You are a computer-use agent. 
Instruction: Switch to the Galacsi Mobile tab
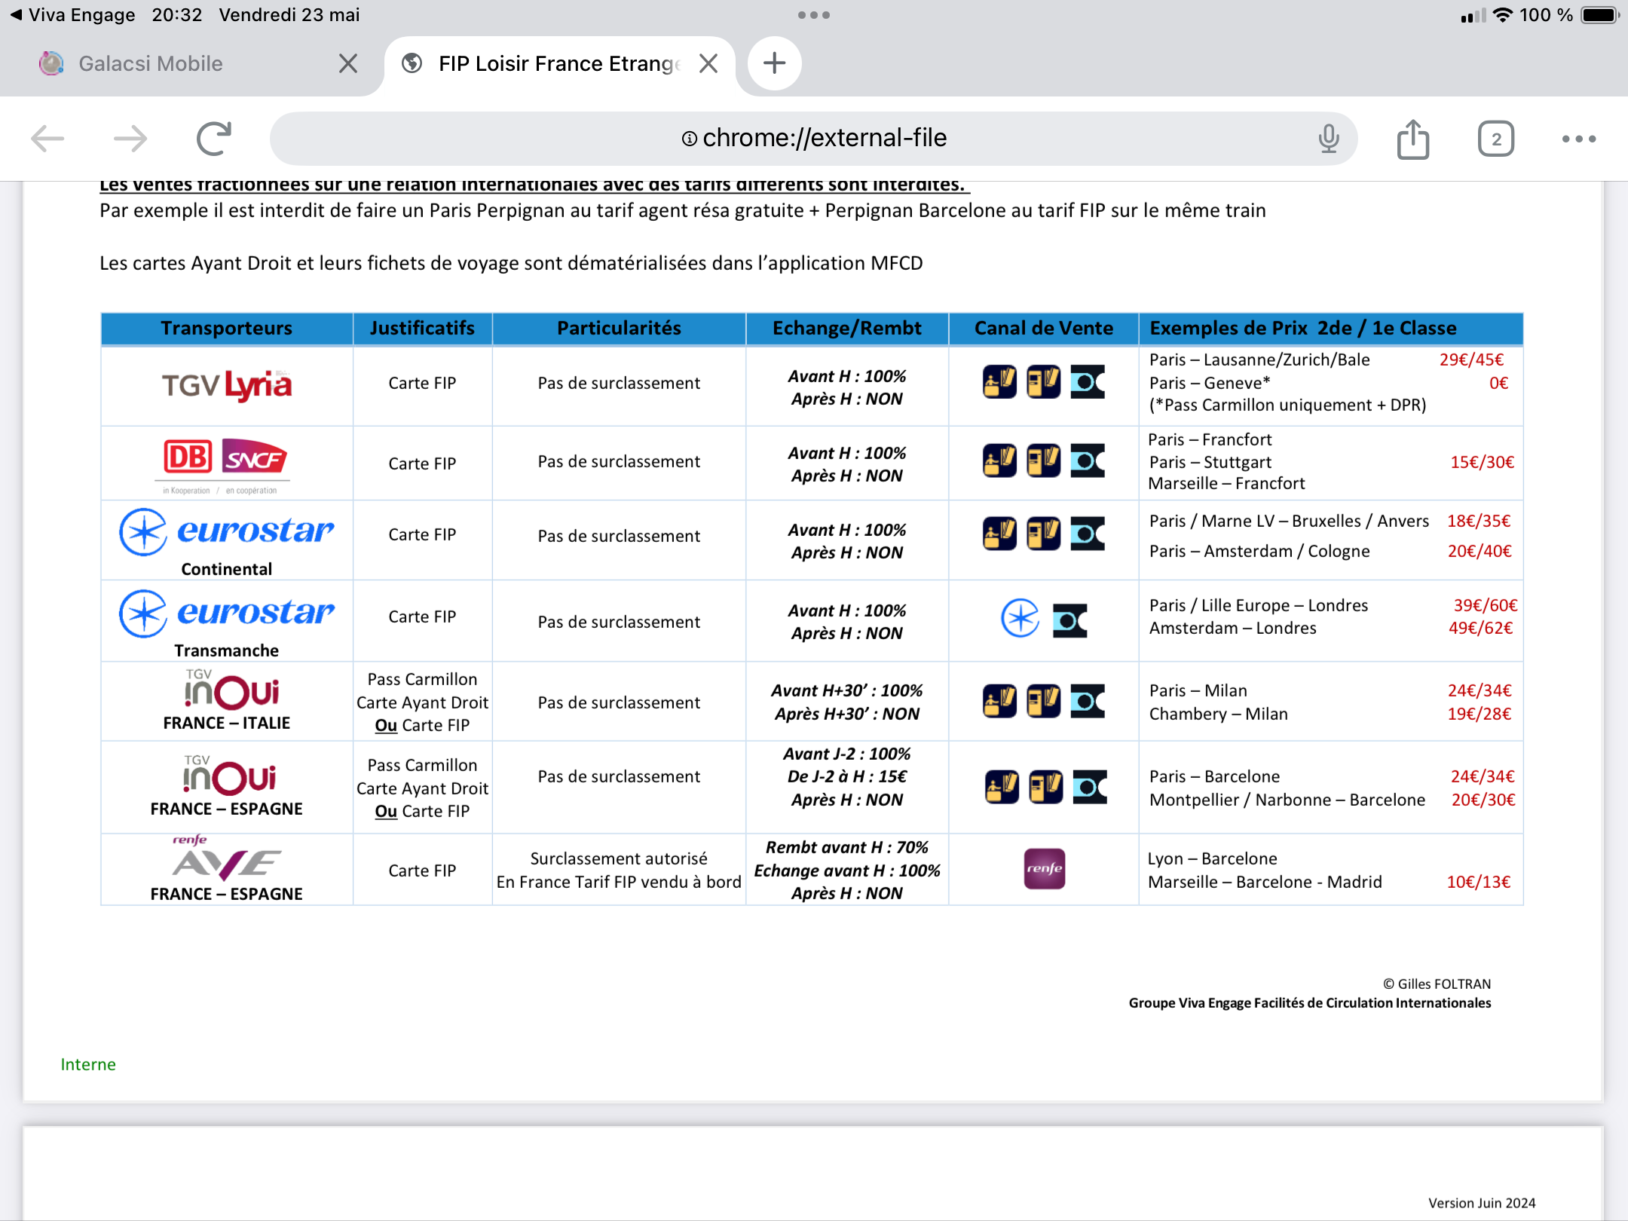[151, 63]
